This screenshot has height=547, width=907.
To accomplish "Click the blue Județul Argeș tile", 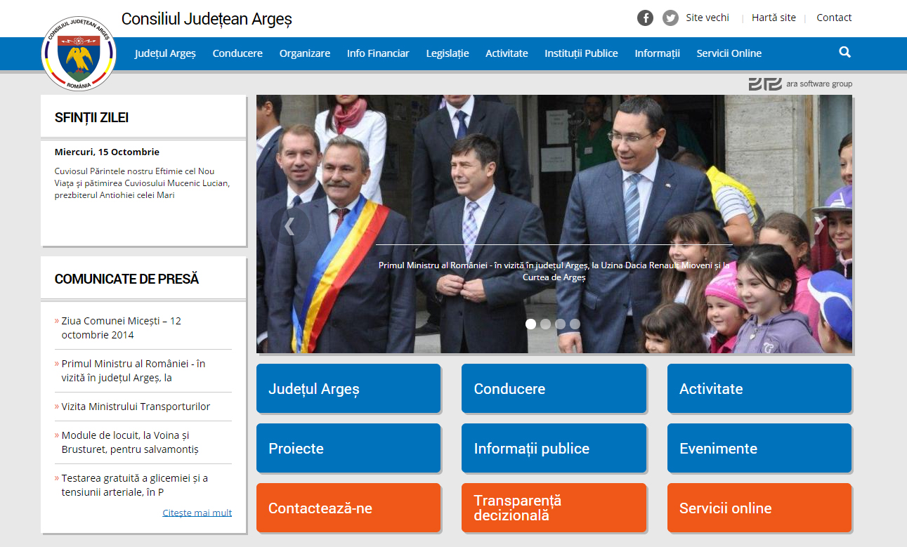I will pyautogui.click(x=348, y=388).
